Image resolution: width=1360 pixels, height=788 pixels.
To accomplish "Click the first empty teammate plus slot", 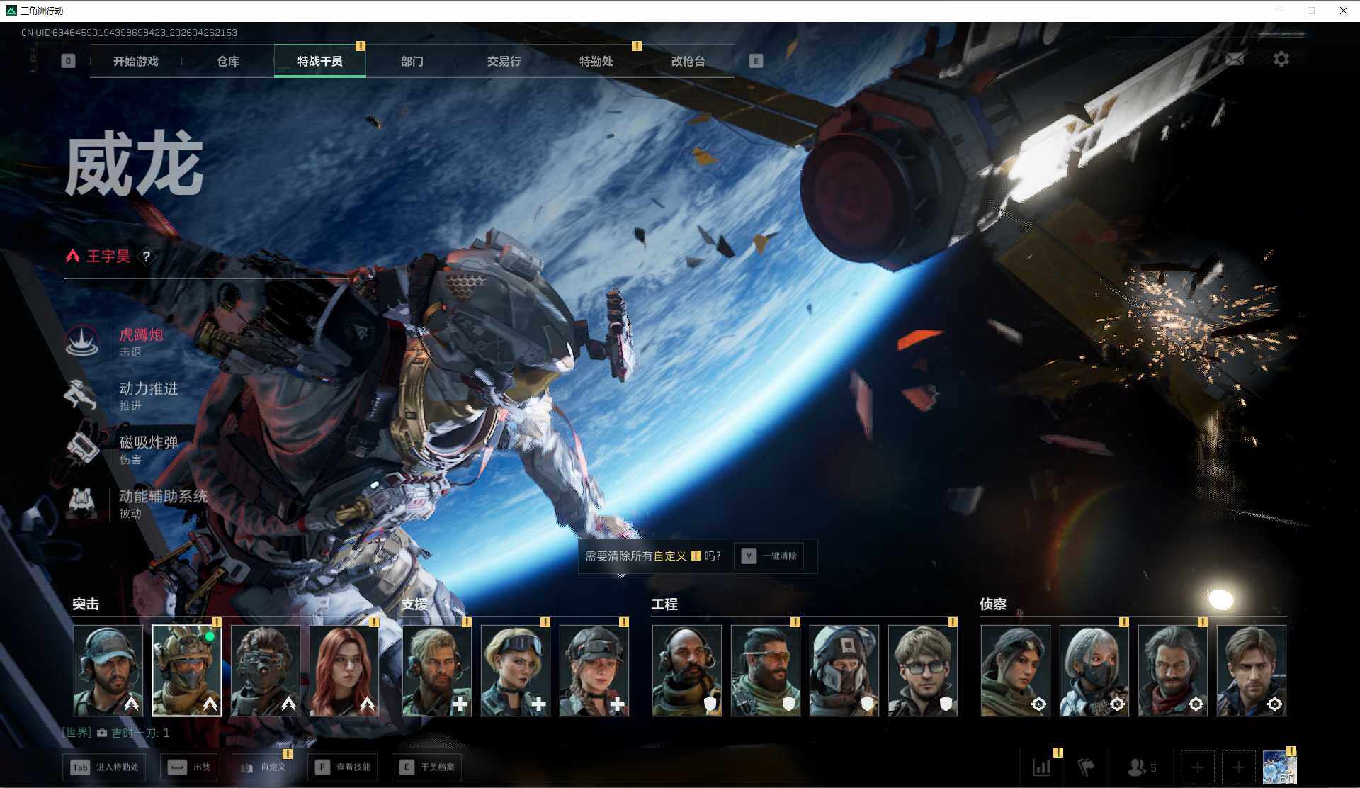I will coord(1197,767).
